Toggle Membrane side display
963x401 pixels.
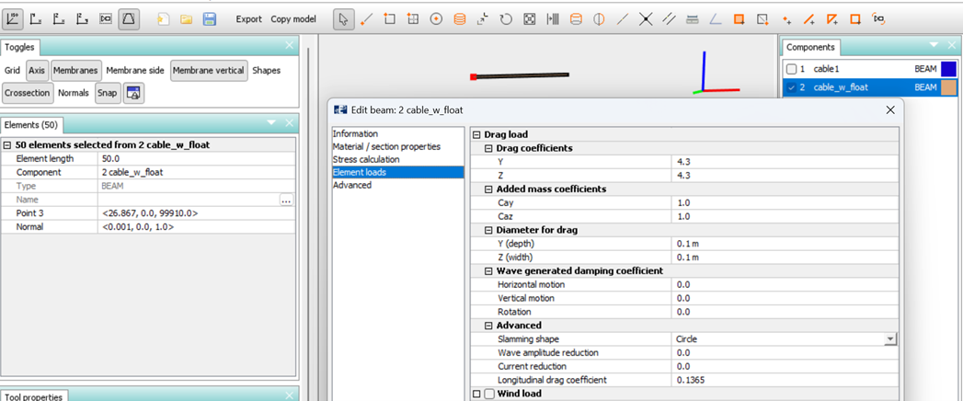(135, 71)
